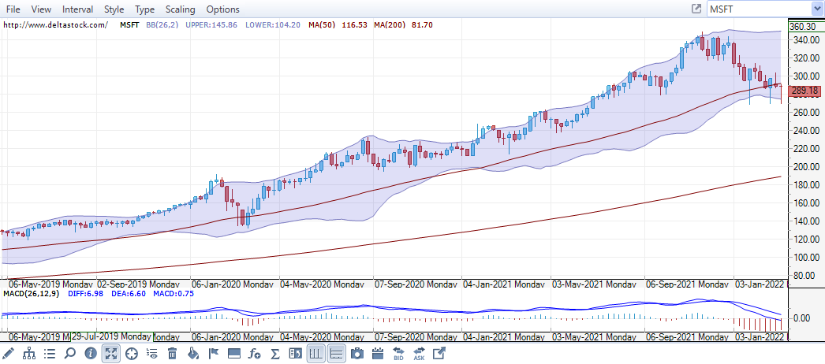Screen dimensions: 825x364
Task: Open the object list visibility icon
Action: 152,354
